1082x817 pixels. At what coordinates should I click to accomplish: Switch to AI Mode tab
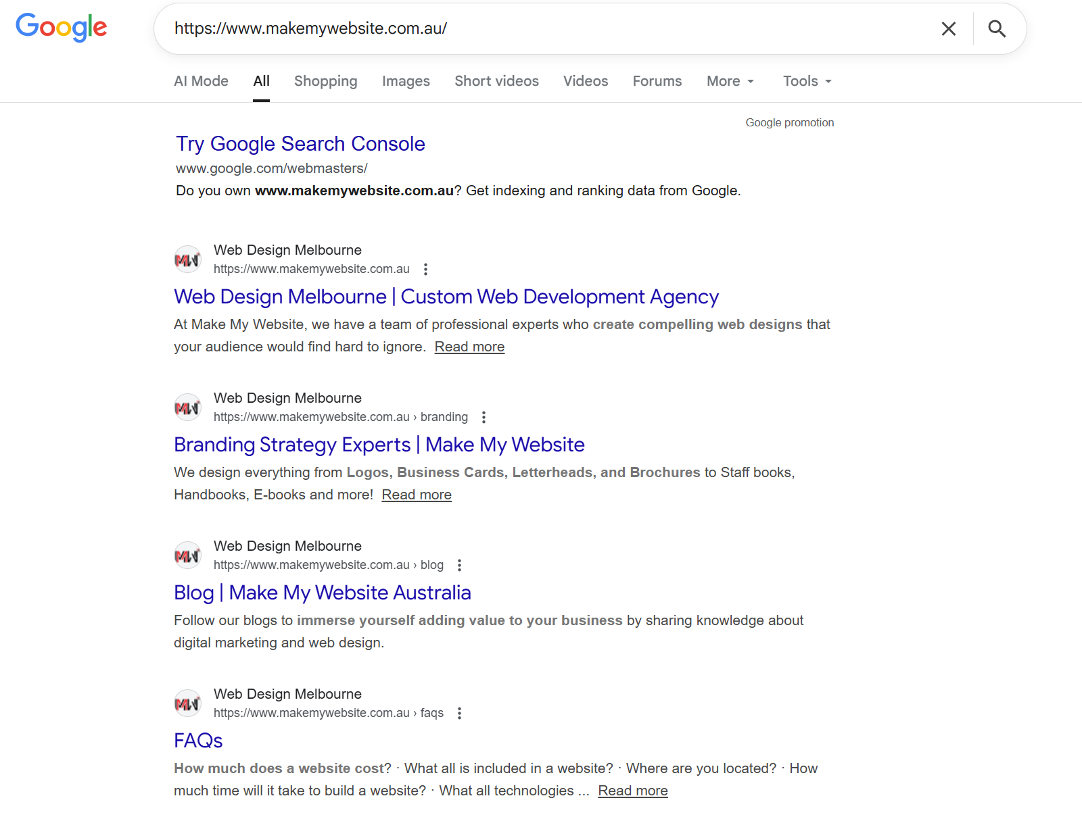click(x=201, y=81)
